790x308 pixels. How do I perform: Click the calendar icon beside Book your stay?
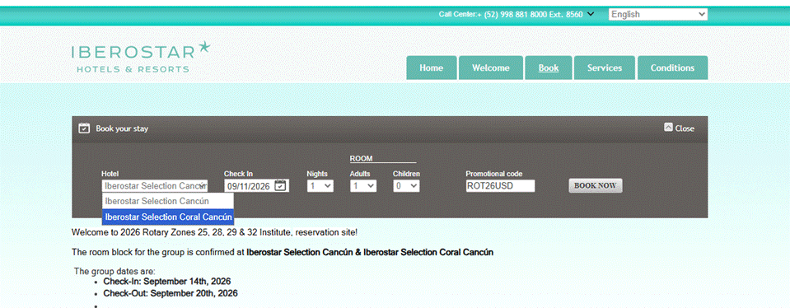[84, 128]
